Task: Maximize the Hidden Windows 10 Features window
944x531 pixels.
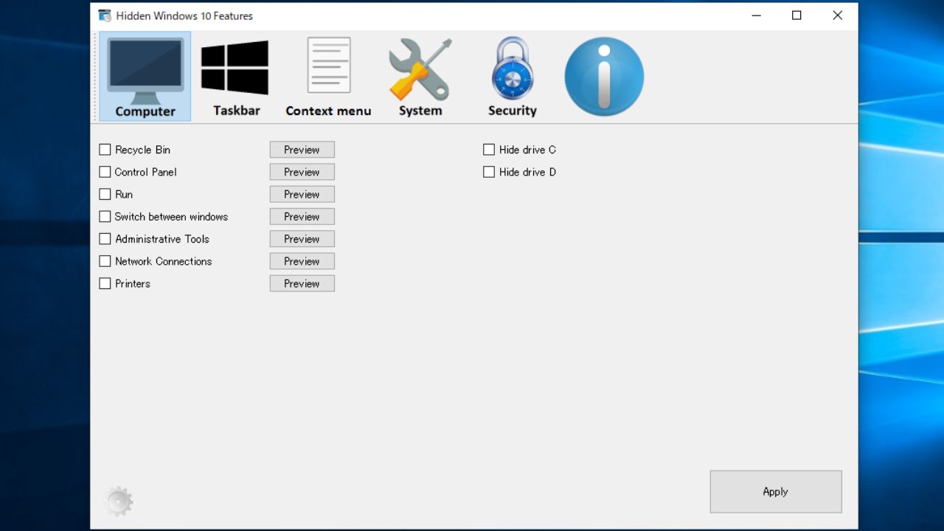Action: (x=796, y=15)
